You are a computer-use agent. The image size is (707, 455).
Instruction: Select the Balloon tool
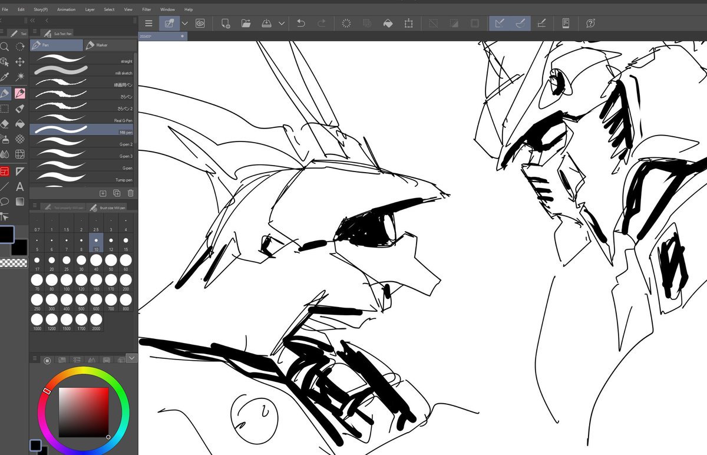tap(4, 202)
